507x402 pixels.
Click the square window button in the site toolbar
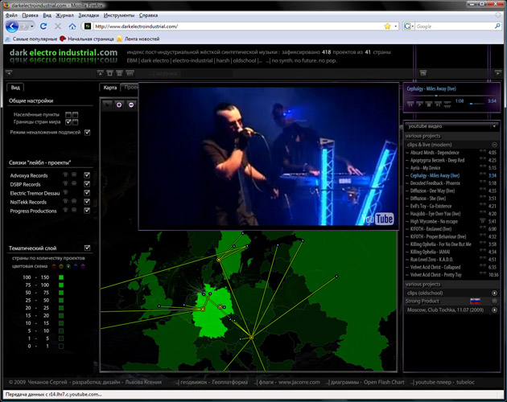(110, 73)
